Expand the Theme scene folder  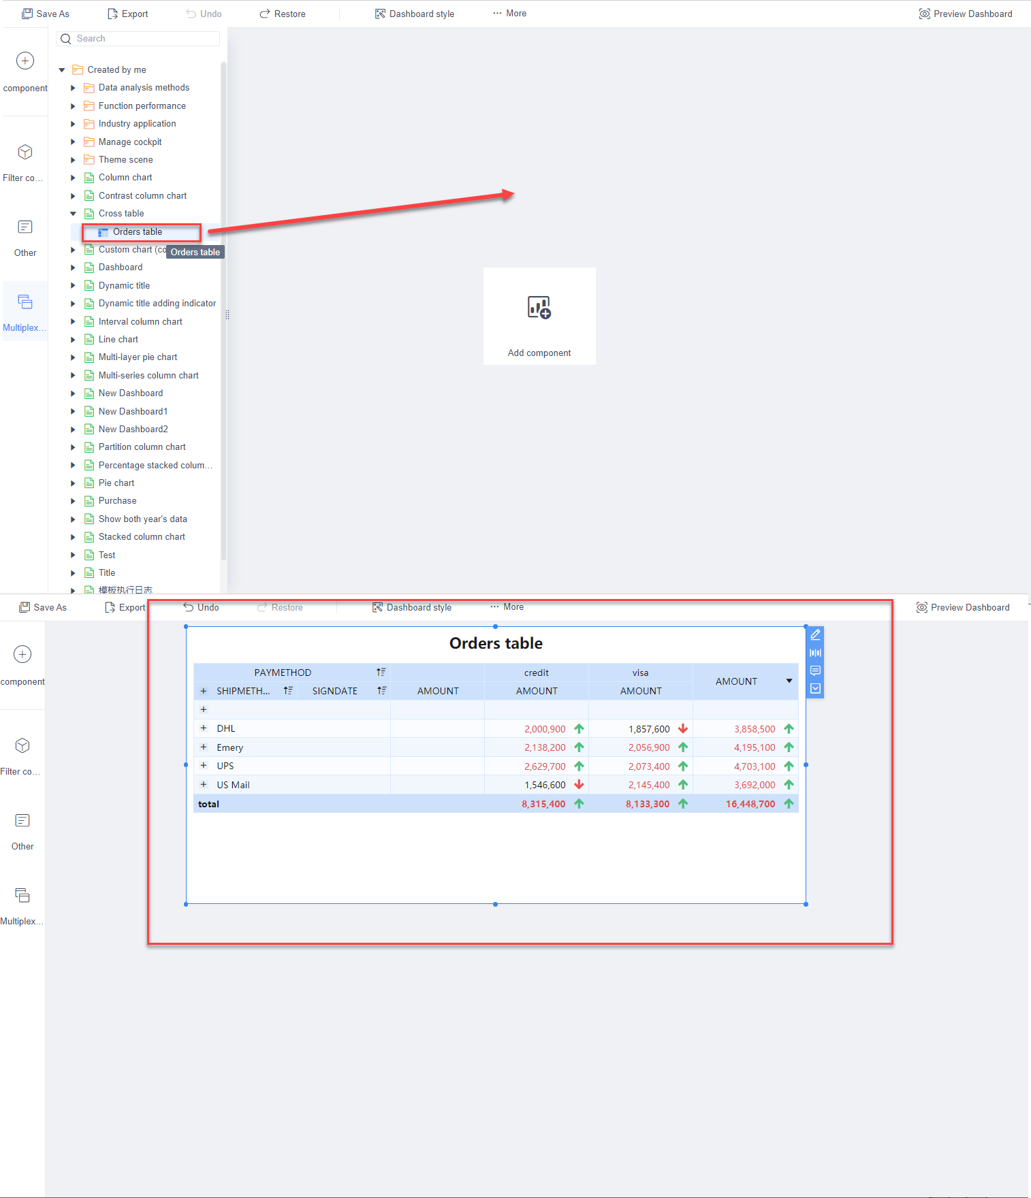point(73,159)
